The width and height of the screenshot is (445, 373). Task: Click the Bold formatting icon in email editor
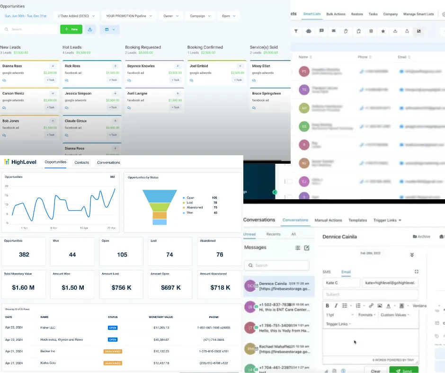tap(327, 306)
